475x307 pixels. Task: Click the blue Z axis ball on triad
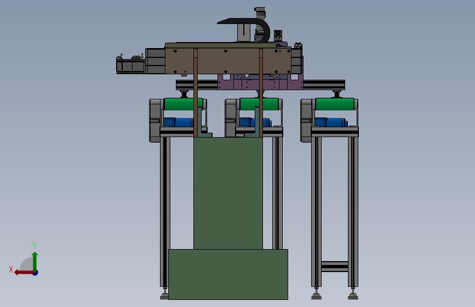(x=36, y=273)
